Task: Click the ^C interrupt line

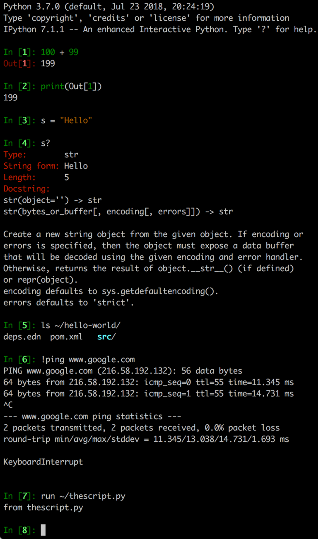Action: [8, 405]
